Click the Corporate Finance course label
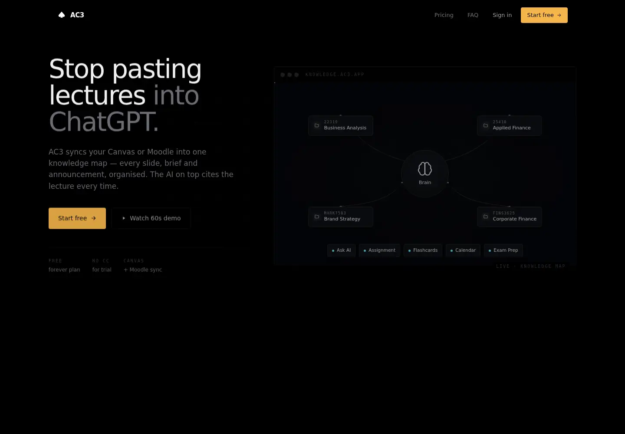Image resolution: width=625 pixels, height=434 pixels. click(x=514, y=219)
